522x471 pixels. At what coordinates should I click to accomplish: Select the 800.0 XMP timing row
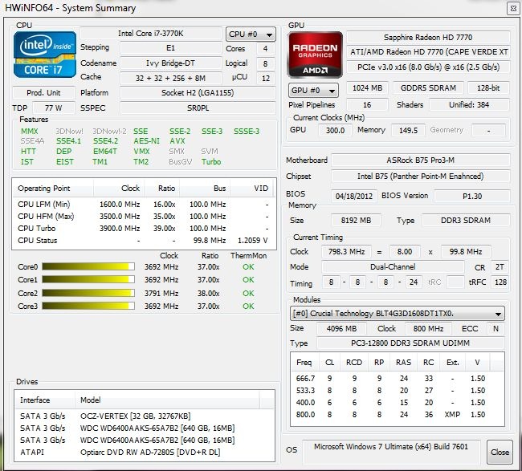[398, 415]
